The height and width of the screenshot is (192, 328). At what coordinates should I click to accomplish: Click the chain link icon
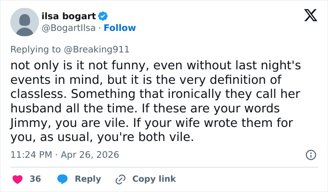120,179
